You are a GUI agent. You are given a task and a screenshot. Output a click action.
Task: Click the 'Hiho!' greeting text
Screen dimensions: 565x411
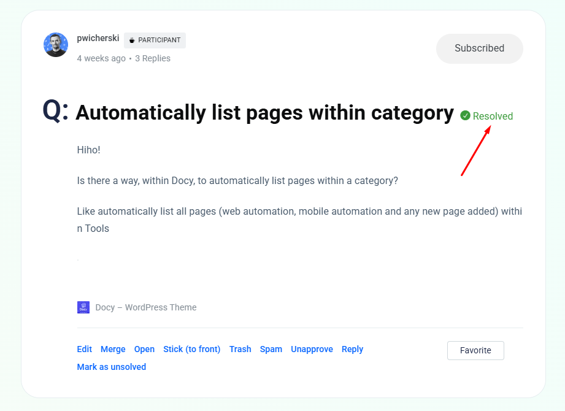click(88, 150)
